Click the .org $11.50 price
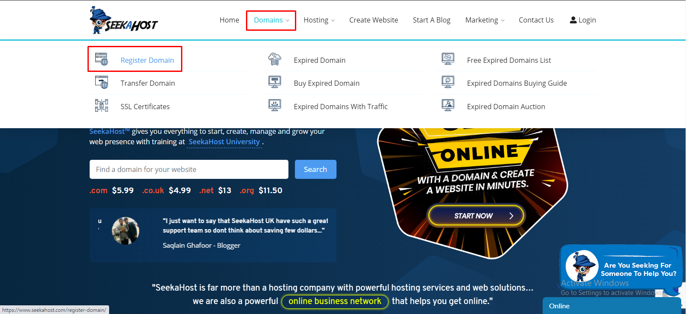The width and height of the screenshot is (686, 314). (261, 191)
